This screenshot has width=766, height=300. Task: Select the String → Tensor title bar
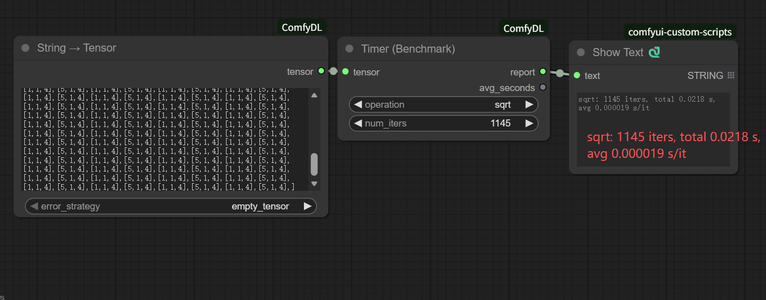(x=171, y=48)
